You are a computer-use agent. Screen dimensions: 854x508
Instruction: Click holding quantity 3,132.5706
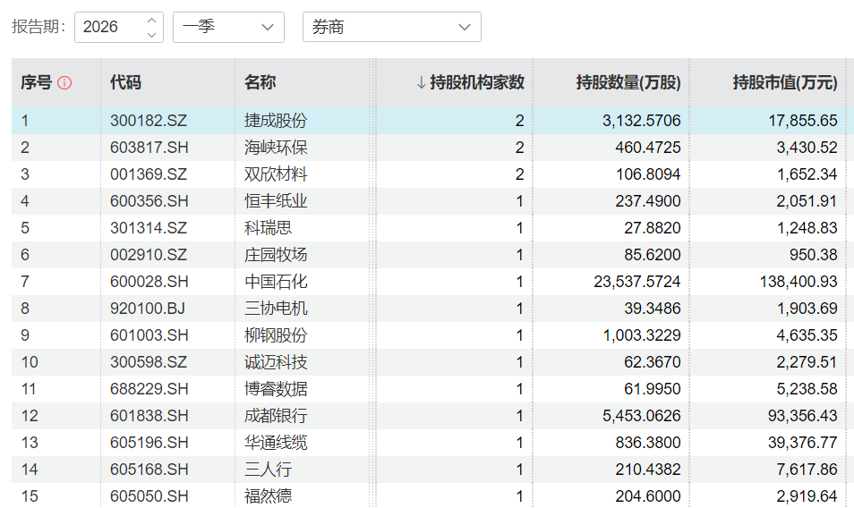pyautogui.click(x=642, y=121)
